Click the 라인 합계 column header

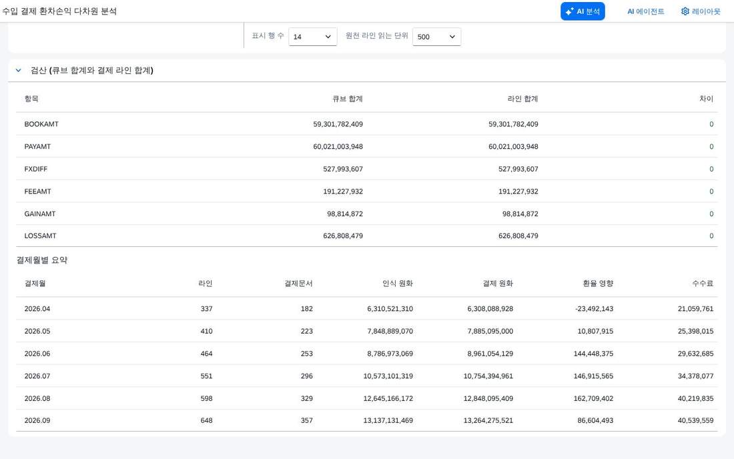[x=523, y=99]
